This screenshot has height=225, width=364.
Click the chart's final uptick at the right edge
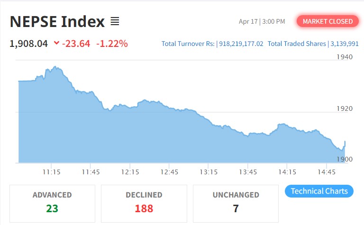pos(345,143)
